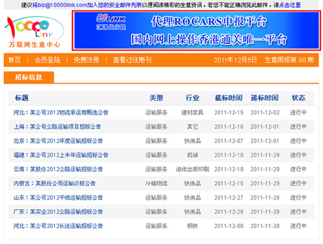
Task: Click the 截标时间 column header
Action: click(229, 98)
